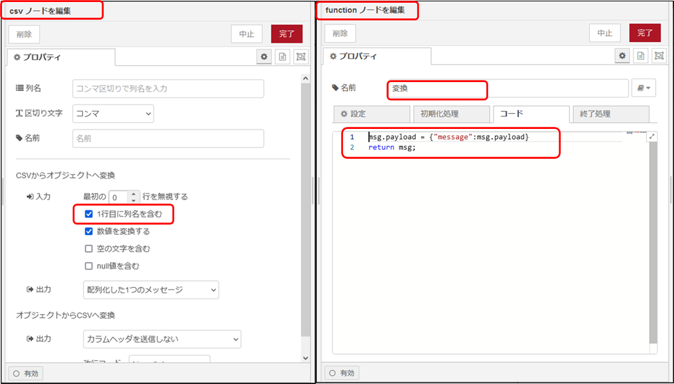Open the カラムヘッダを送信しない dropdown
This screenshot has height=384, width=674.
pos(161,339)
